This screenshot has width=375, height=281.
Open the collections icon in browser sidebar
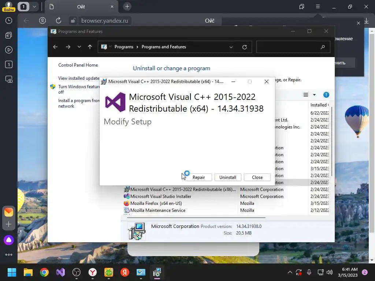pos(9,35)
